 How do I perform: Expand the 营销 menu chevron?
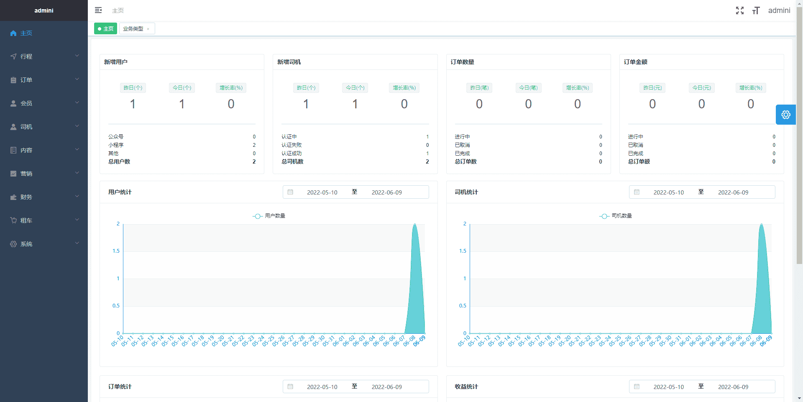point(77,173)
